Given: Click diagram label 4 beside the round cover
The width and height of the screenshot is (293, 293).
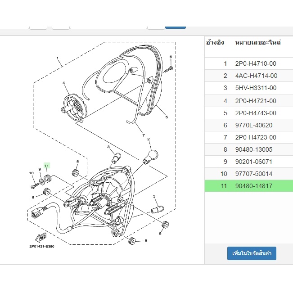Looking at the screenshot, I should pyautogui.click(x=64, y=83).
